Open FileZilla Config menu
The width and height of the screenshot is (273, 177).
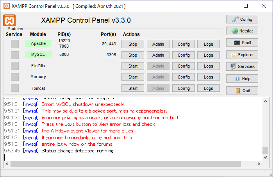click(184, 66)
